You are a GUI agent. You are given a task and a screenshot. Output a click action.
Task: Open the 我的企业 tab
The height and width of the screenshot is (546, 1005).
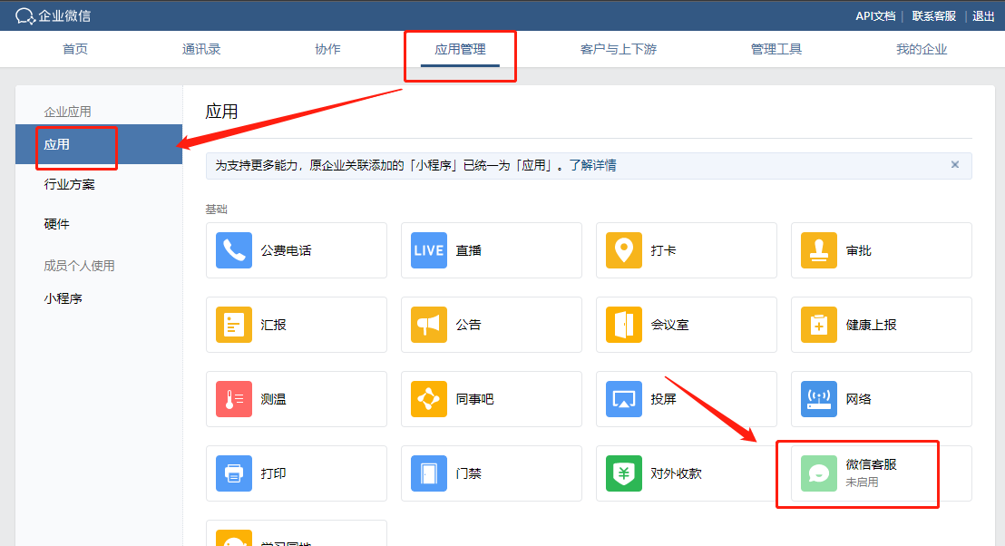(x=922, y=49)
